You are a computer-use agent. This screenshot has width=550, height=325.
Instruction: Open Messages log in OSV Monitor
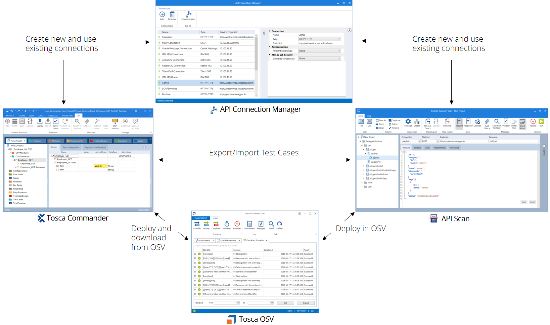click(x=261, y=225)
